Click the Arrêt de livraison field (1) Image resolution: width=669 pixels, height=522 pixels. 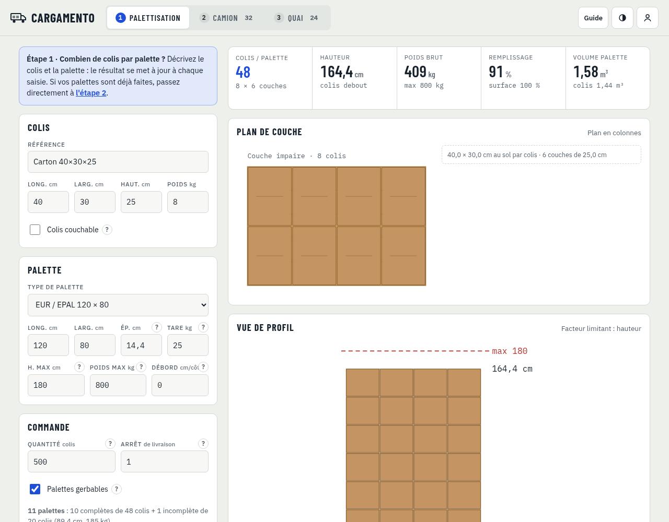[x=165, y=461]
